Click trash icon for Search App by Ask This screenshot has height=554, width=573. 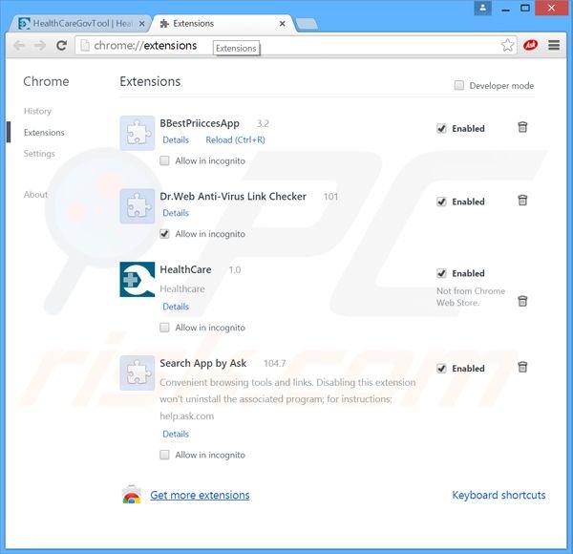click(x=522, y=367)
